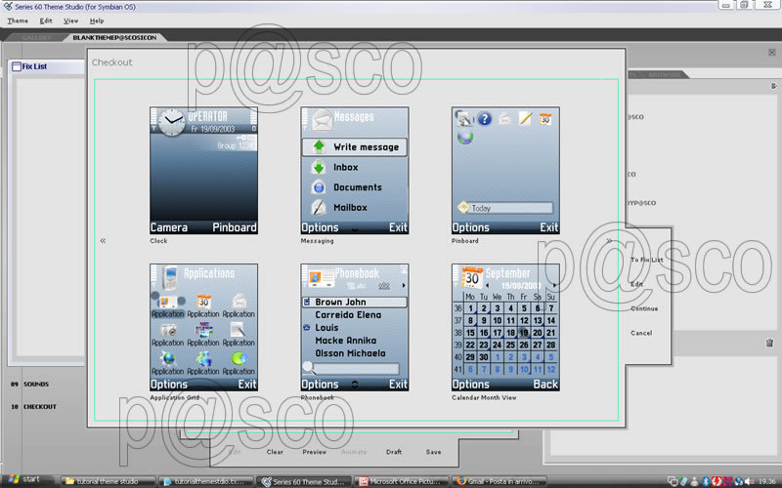Click the blue help icon in Pinboard preview

click(484, 118)
